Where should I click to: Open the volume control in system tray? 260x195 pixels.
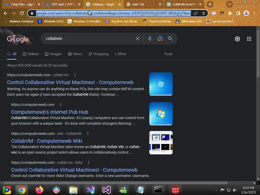tap(235, 190)
